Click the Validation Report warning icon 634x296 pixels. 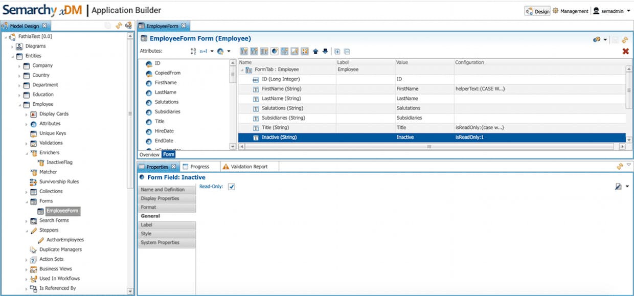[x=226, y=167]
